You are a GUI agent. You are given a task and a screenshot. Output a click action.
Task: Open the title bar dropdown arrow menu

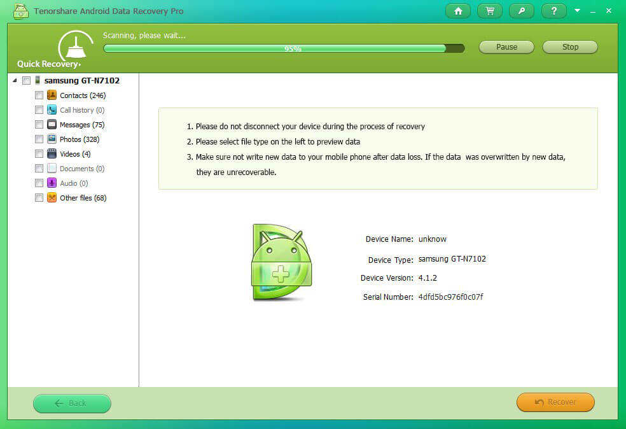[x=577, y=11]
